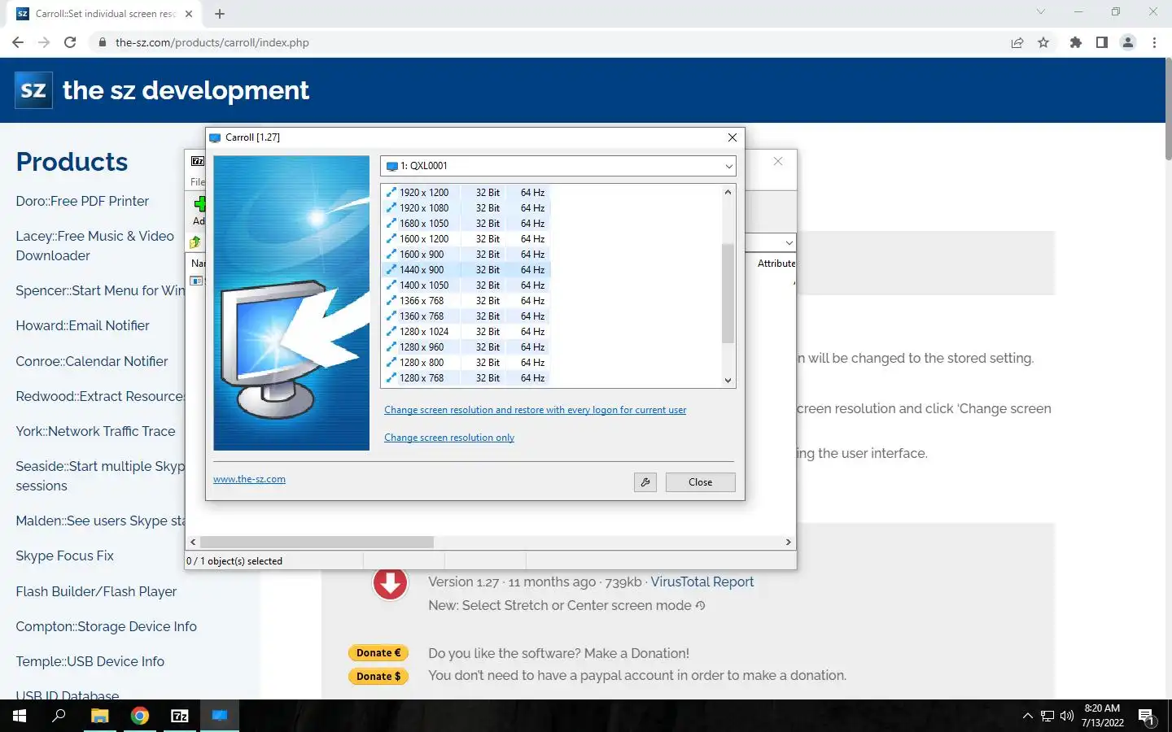Click the Donate $ button
The width and height of the screenshot is (1172, 732).
[378, 677]
